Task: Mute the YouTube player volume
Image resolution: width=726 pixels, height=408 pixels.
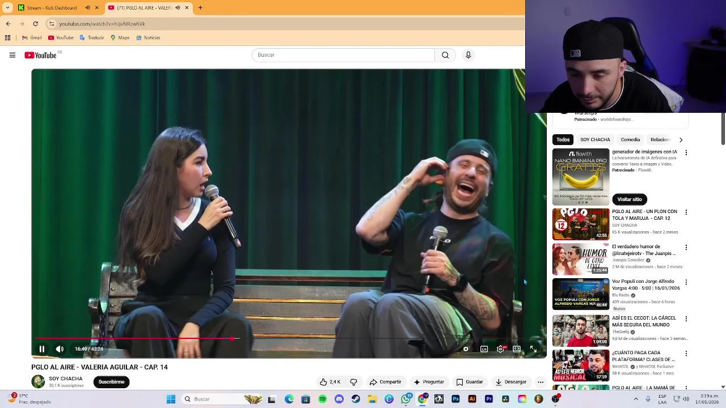Action: tap(60, 349)
